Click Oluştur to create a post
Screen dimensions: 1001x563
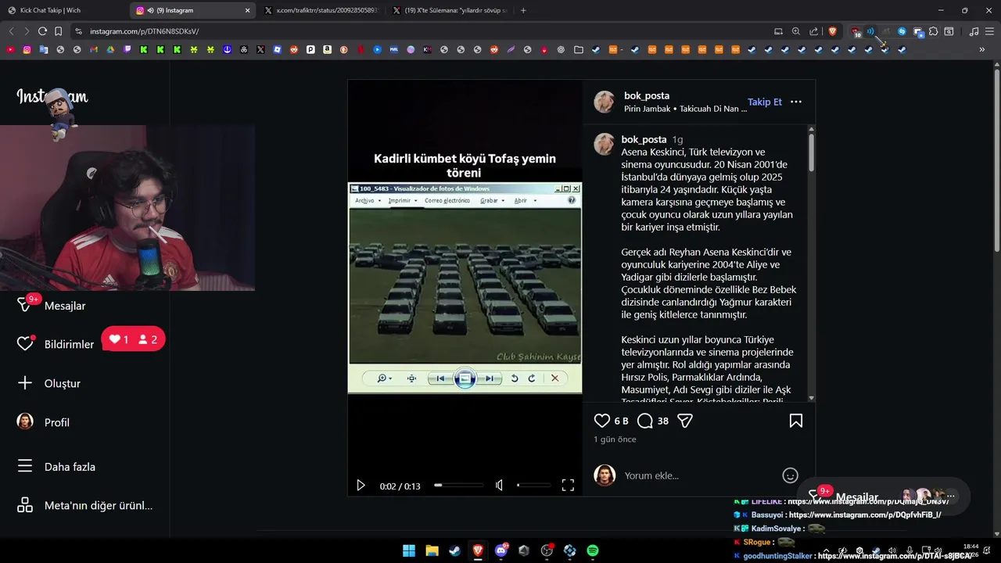63,383
